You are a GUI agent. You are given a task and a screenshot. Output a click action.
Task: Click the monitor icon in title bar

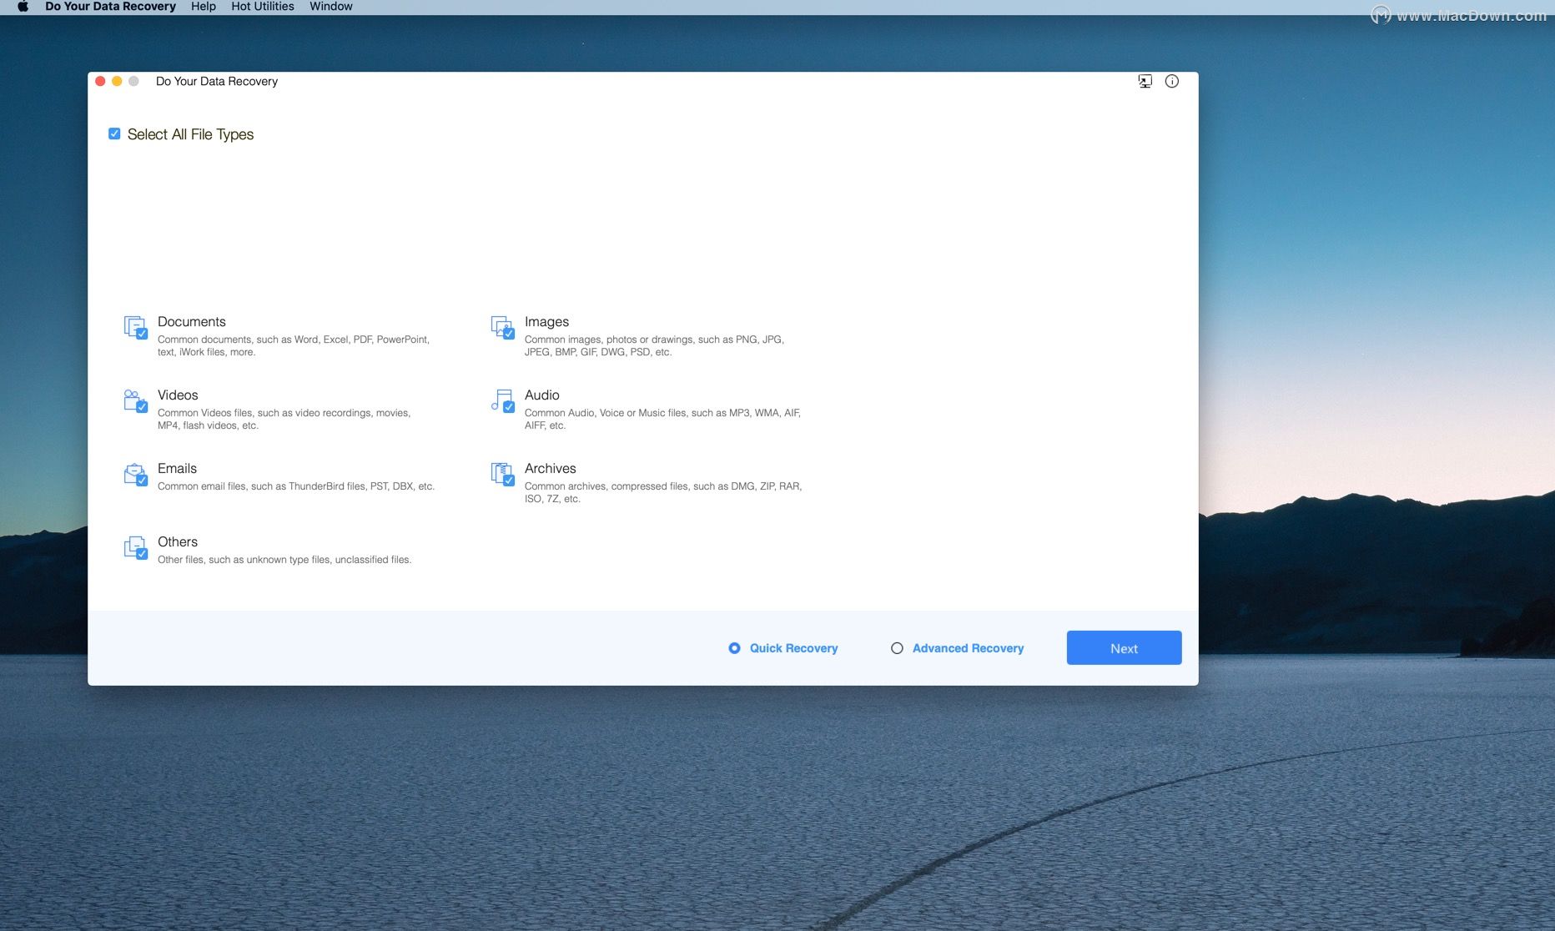(1145, 81)
